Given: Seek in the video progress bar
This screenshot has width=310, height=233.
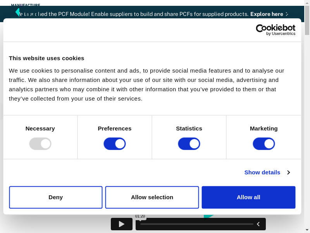Looking at the screenshot, I should 196,224.
